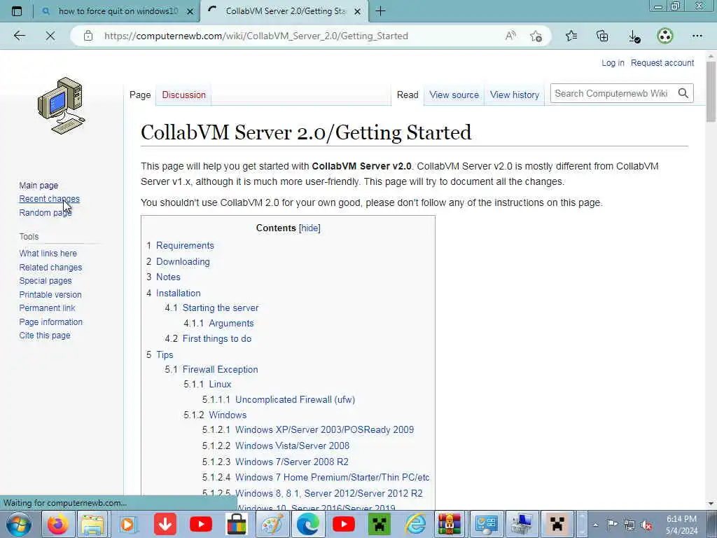Open WinRAR from the taskbar
717x538 pixels.
click(450, 524)
